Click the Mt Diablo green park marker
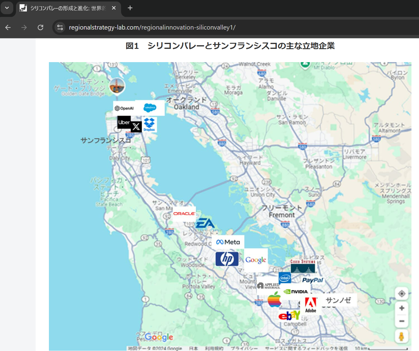This screenshot has width=419, height=351. pyautogui.click(x=305, y=65)
